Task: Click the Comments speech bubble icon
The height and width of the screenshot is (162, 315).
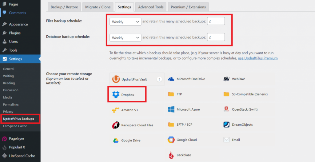Action: pyautogui.click(x=4, y=13)
